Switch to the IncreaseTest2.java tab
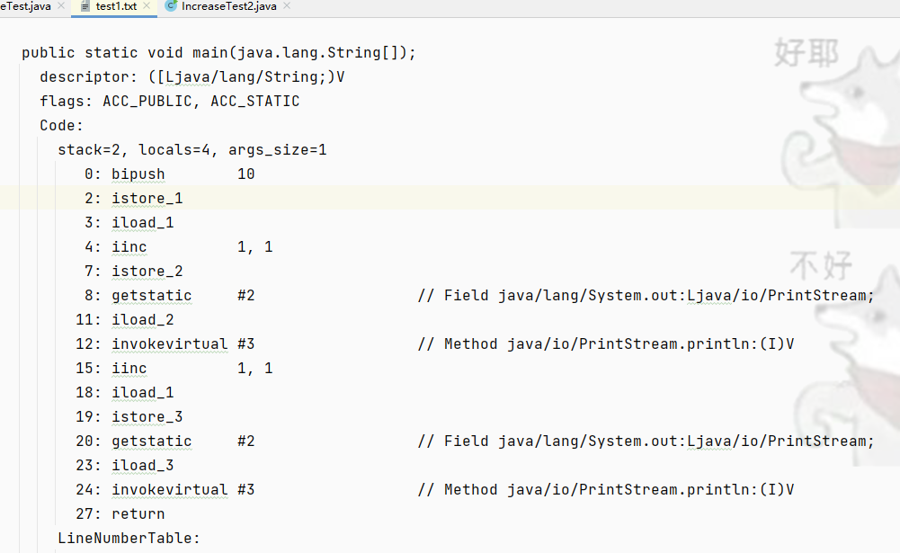The height and width of the screenshot is (553, 900). 228,6
